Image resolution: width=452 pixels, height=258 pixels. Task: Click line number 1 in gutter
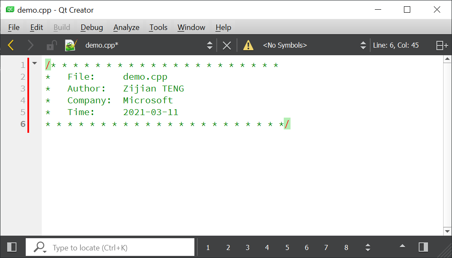pos(23,65)
